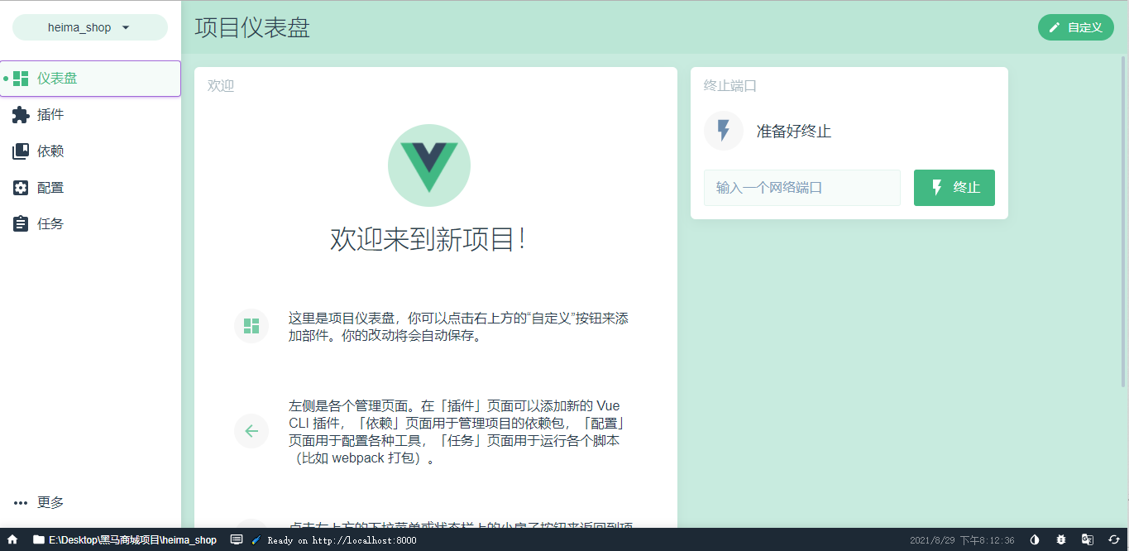
Task: Click the Ready on http://localhost:8000 status message
Action: (342, 540)
